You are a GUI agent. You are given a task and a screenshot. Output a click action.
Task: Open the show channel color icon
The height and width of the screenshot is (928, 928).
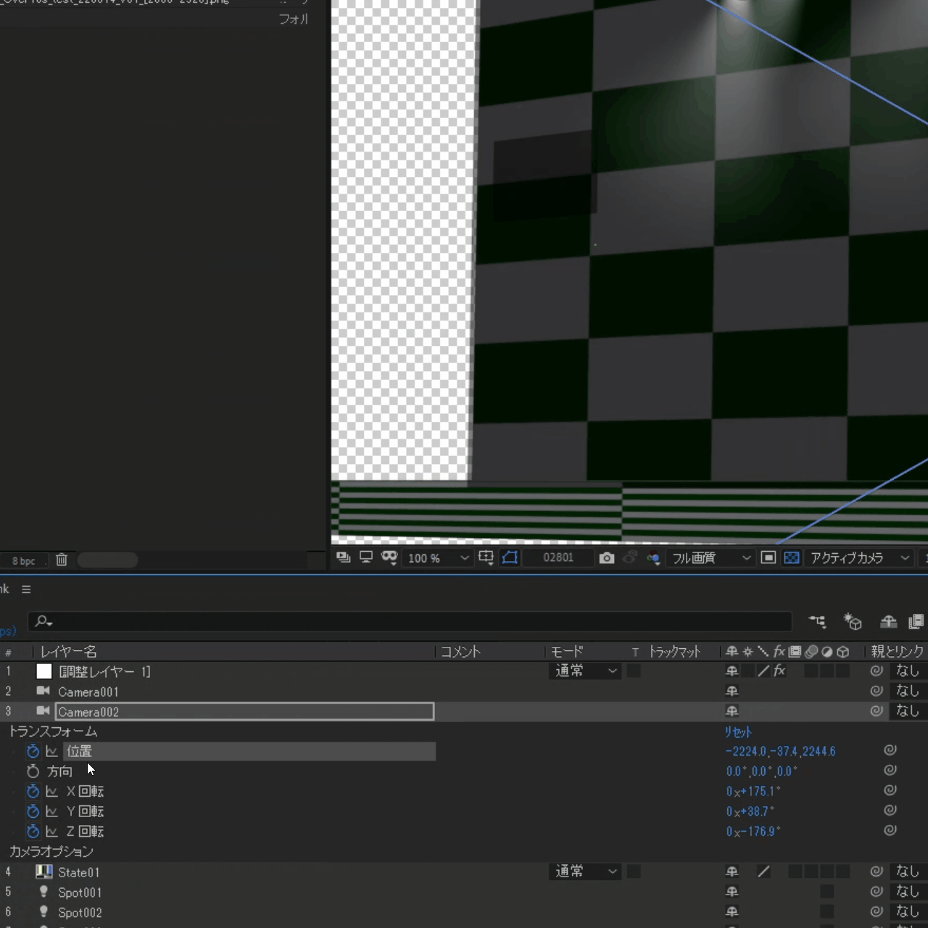point(653,558)
